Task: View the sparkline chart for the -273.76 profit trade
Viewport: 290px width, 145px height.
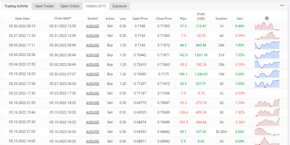Action: tap(267, 103)
